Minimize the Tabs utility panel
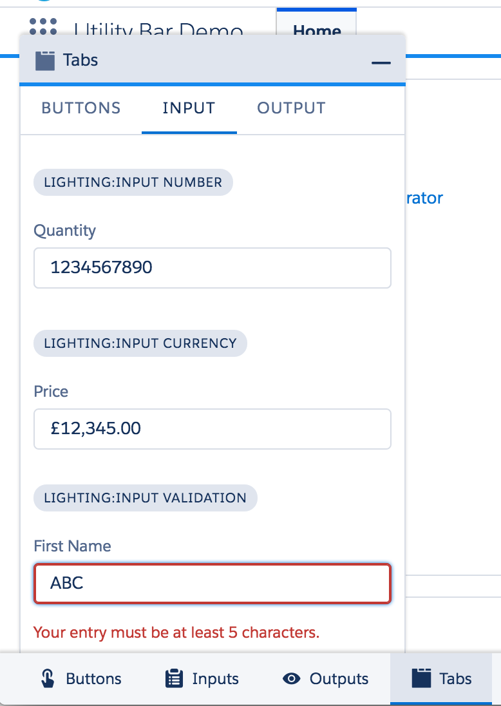 (x=382, y=63)
